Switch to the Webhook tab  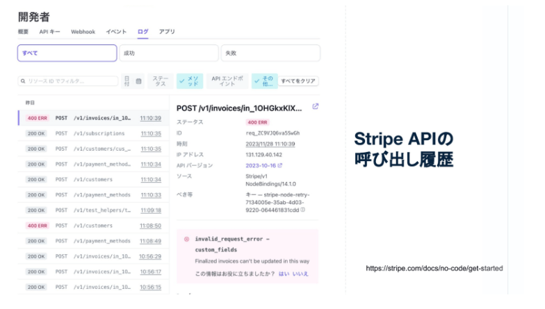[x=83, y=32]
